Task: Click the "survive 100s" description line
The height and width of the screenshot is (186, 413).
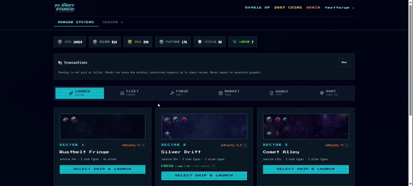Action: point(295,159)
